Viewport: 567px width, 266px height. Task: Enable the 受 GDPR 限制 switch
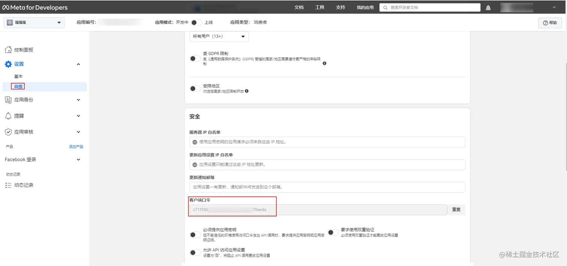point(195,59)
